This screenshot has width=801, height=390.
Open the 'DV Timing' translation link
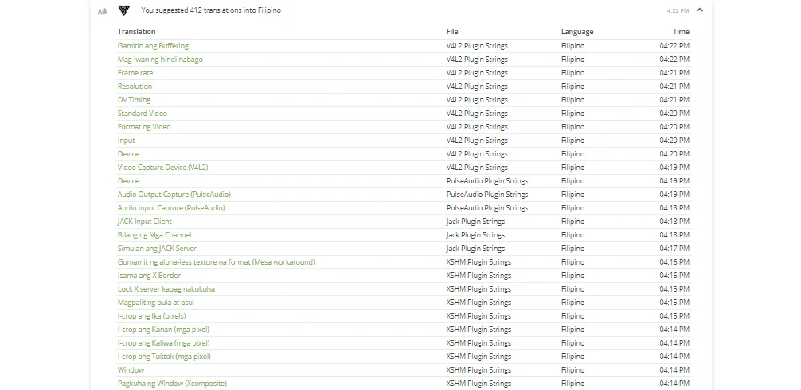coord(134,100)
